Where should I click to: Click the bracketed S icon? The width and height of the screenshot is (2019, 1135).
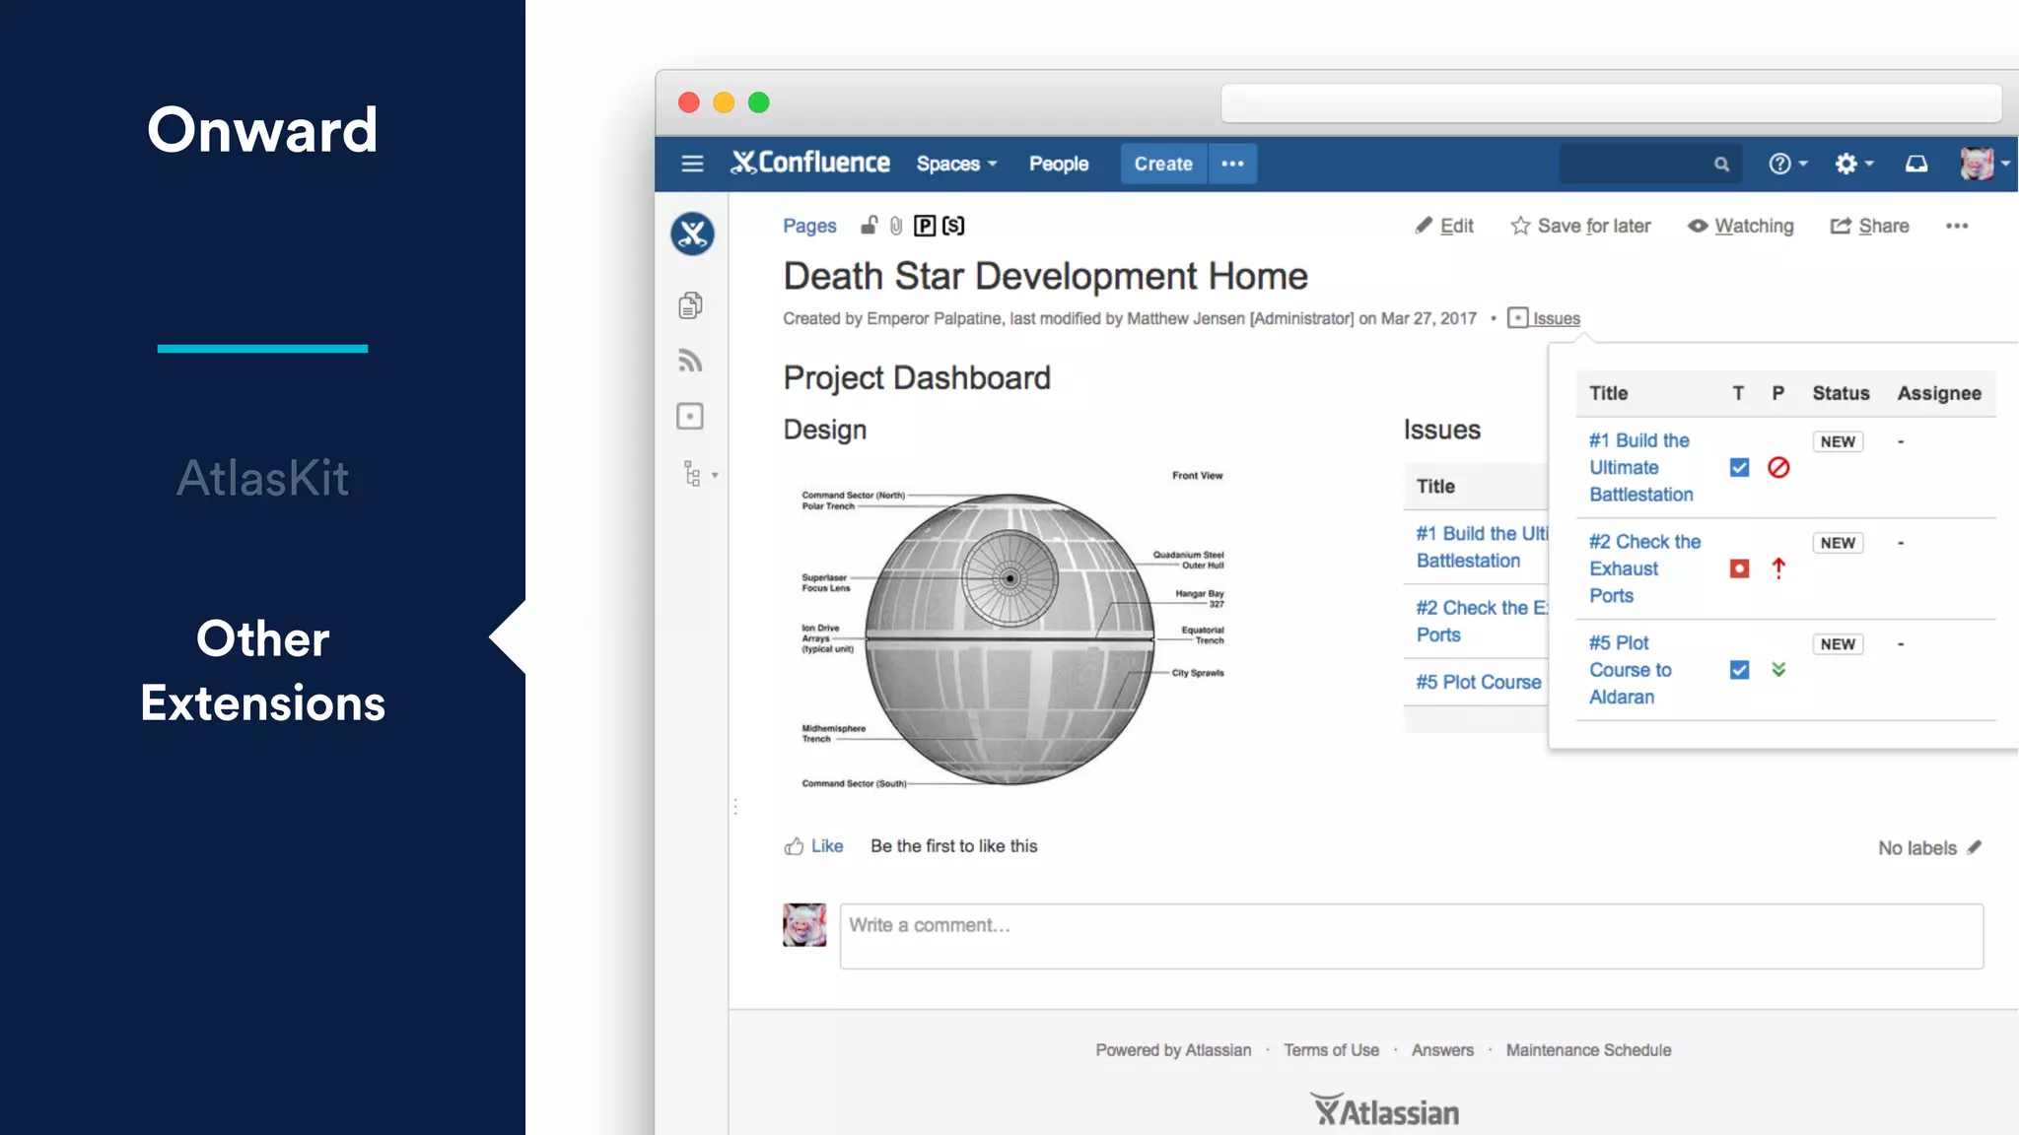[x=953, y=226]
